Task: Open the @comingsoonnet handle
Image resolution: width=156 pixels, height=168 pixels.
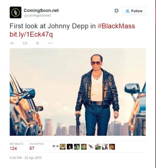Action: 37,15
